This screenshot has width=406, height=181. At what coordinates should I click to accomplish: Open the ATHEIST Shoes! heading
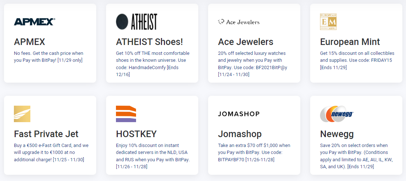[x=149, y=42]
